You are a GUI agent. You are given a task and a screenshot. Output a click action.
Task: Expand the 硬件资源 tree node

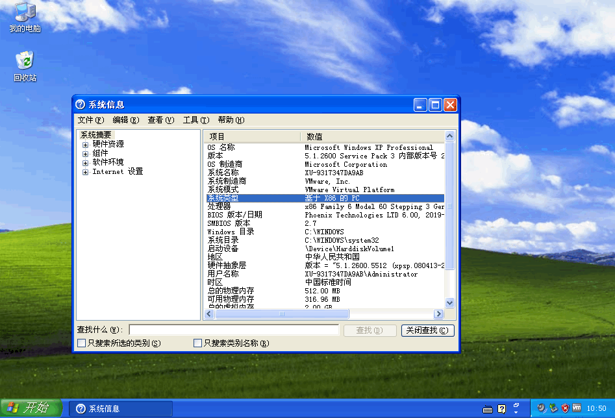click(86, 145)
